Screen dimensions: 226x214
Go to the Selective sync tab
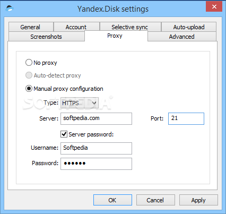[131, 27]
